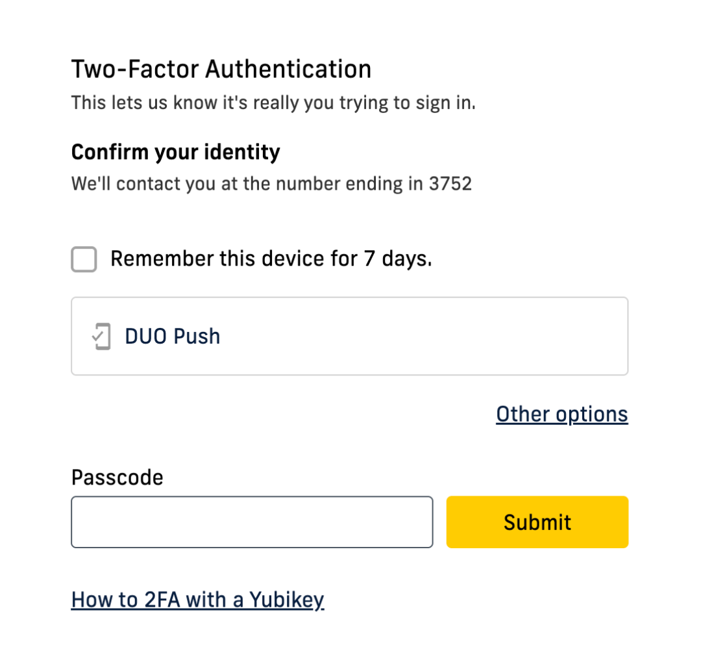
Task: Click the phone checkmark icon beside DUO Push
Action: click(x=101, y=336)
